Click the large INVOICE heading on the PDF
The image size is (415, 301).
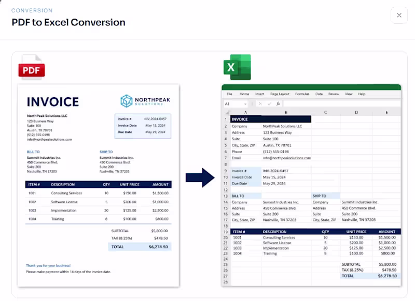53,102
